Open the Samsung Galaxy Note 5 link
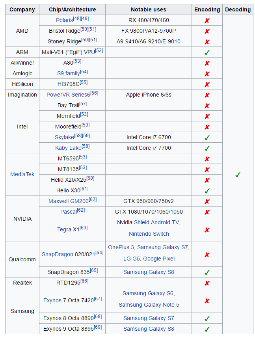The width and height of the screenshot is (255, 337). pyautogui.click(x=149, y=305)
